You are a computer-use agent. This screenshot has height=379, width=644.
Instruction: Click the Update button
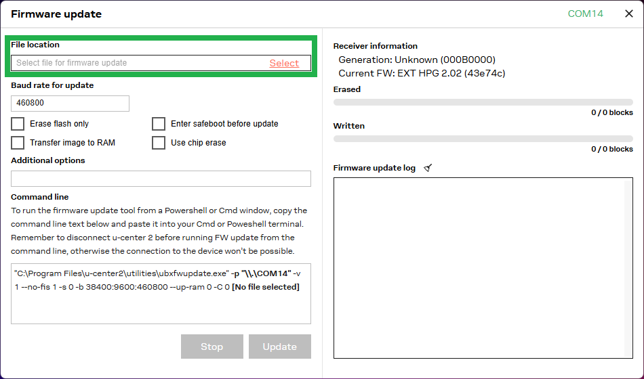tap(280, 347)
